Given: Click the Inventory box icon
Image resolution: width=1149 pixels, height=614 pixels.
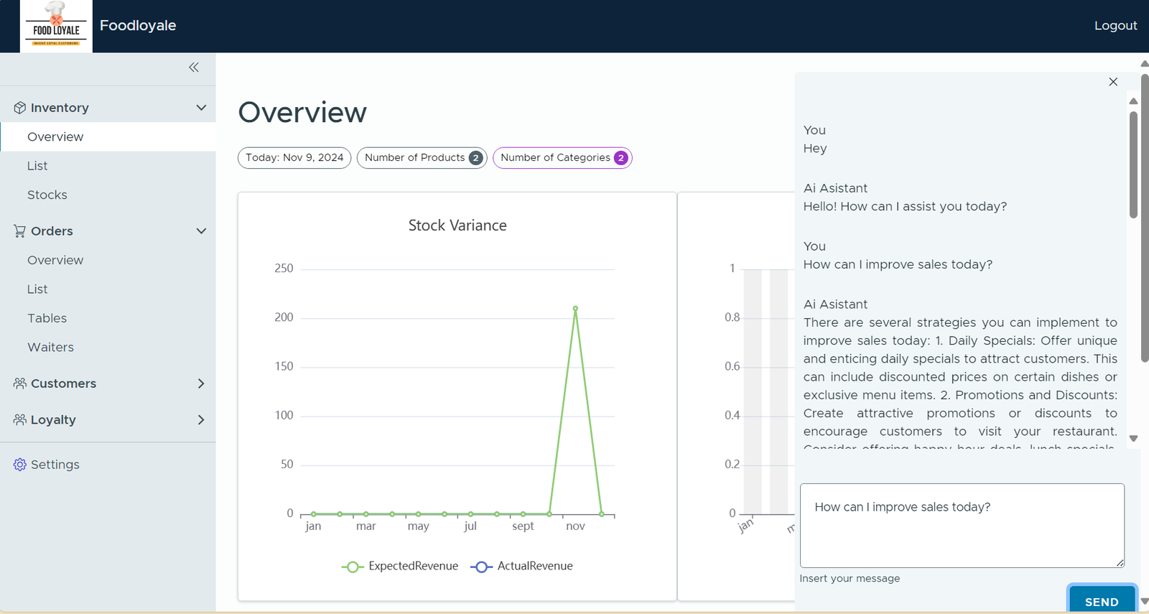Looking at the screenshot, I should click(19, 108).
